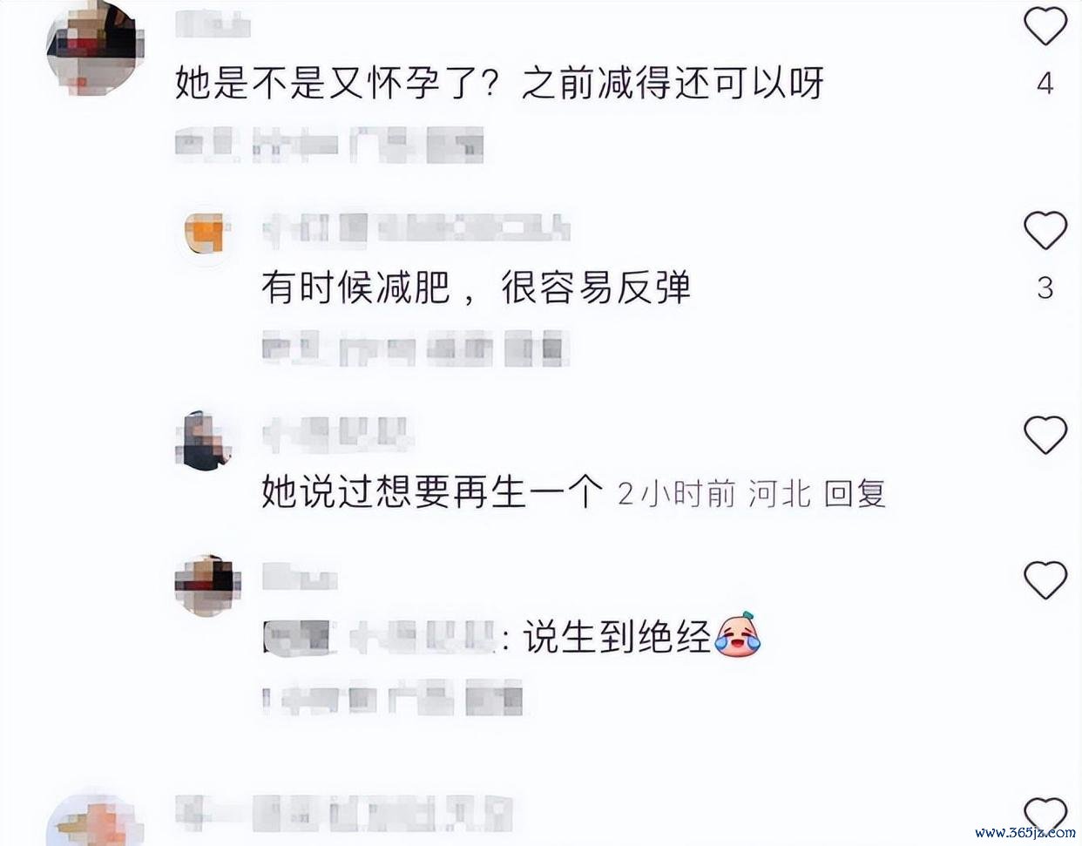
Task: Tap the like count 3 under the second heart
Action: 1045,288
